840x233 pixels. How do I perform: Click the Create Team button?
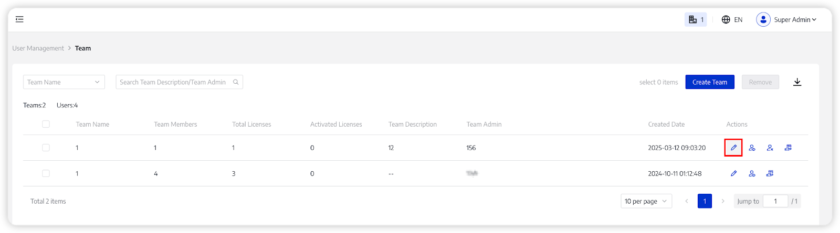[709, 82]
